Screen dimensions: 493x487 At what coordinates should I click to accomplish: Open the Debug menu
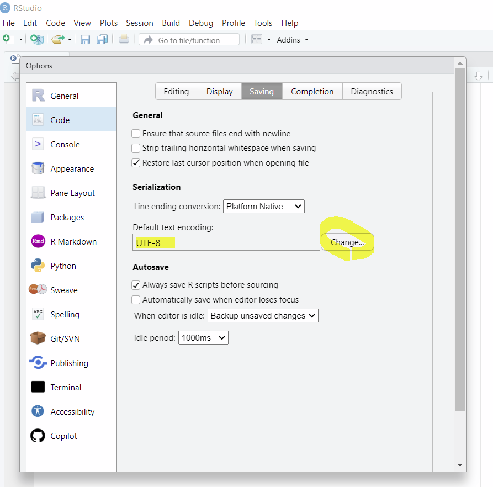point(200,23)
